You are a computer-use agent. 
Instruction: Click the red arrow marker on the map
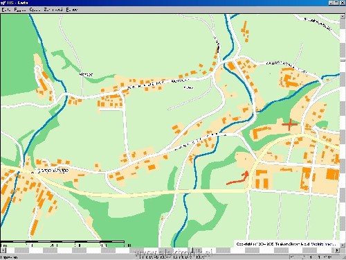[x=237, y=178]
